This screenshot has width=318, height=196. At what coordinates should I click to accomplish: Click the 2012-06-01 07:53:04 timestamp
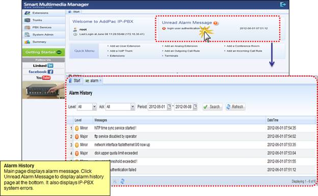pyautogui.click(x=281, y=153)
